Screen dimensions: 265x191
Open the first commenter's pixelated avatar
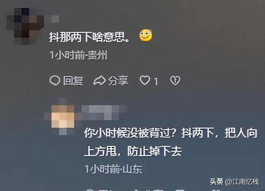point(25,26)
